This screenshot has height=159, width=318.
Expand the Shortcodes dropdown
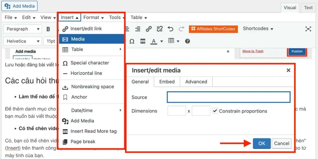point(258,29)
